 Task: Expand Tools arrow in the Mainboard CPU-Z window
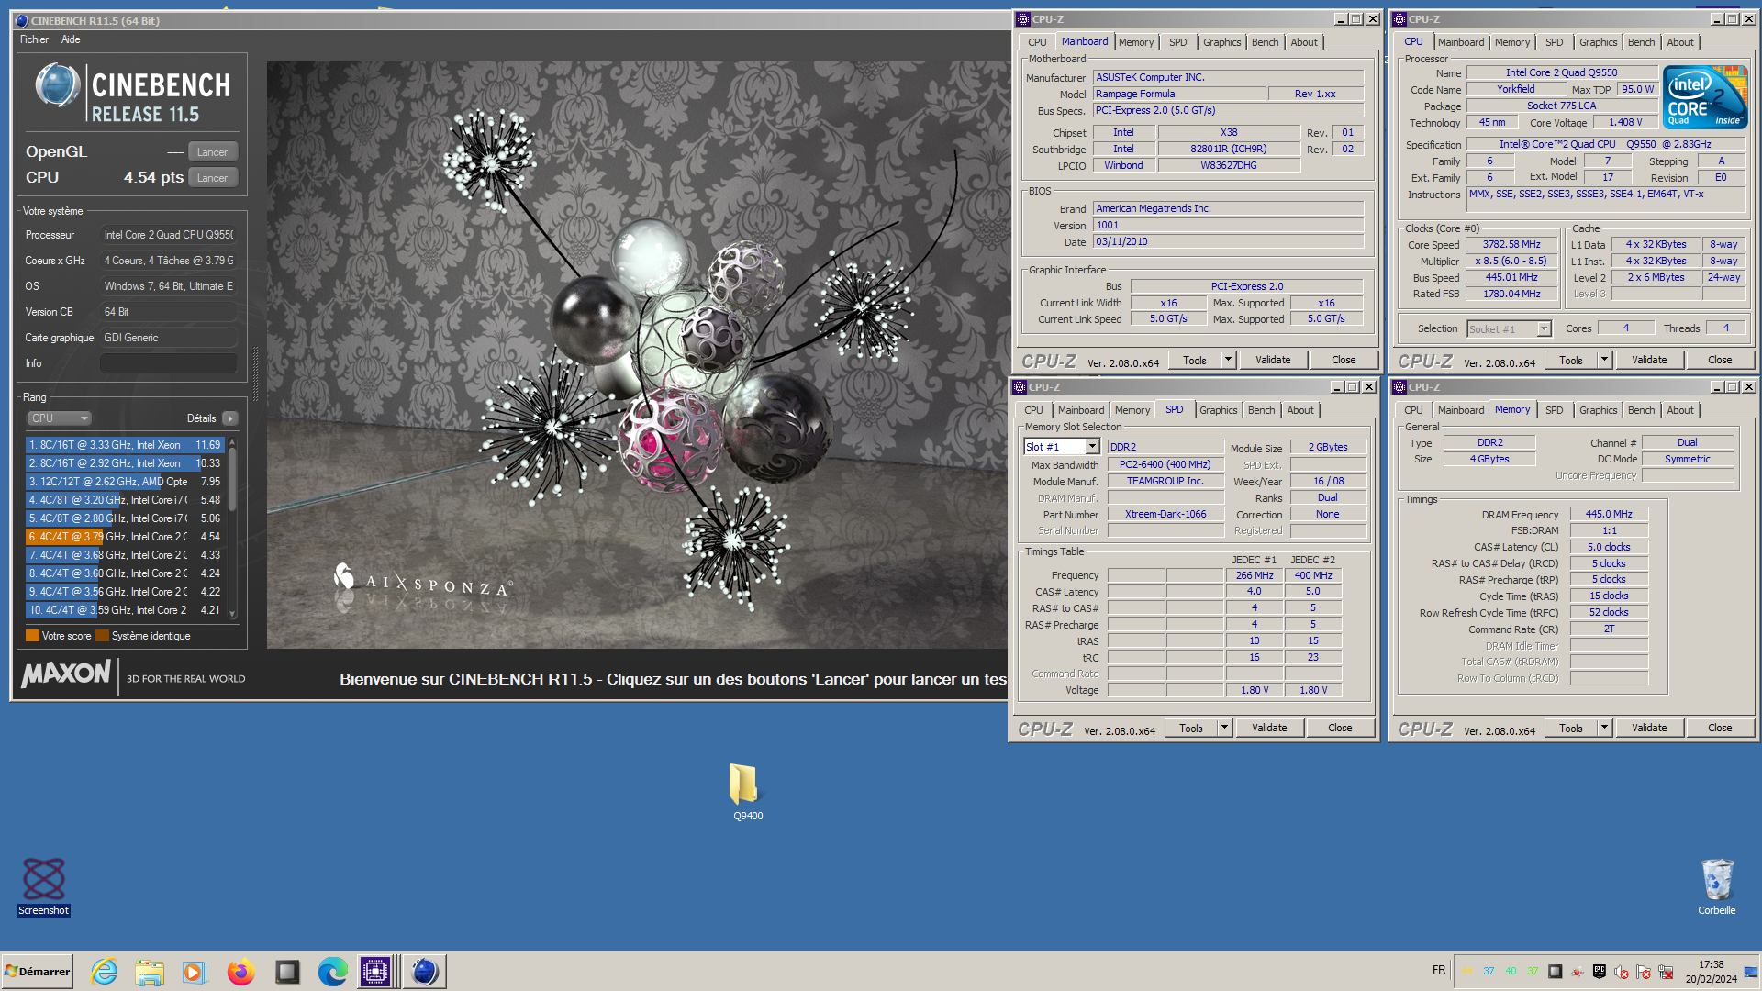(1229, 360)
